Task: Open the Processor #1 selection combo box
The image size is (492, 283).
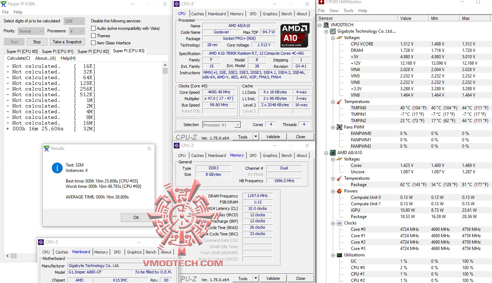Action: click(221, 125)
